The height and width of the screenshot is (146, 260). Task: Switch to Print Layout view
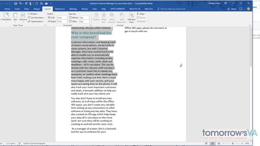coord(212,143)
